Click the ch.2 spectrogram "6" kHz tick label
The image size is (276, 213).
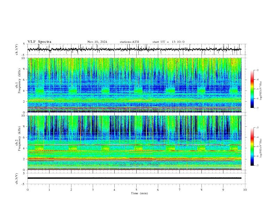click(x=24, y=137)
